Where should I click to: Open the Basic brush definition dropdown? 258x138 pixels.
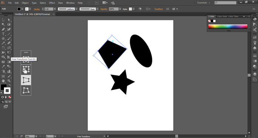click(98, 9)
